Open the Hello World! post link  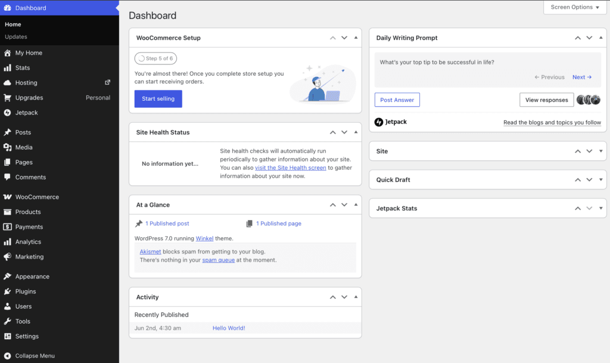click(229, 328)
